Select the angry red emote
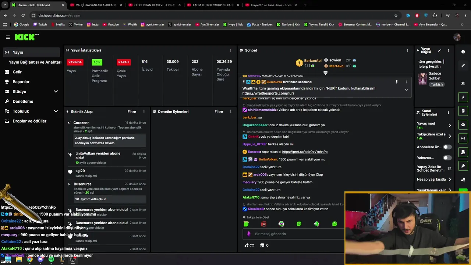Screen dimensions: 471x265 click(x=263, y=224)
